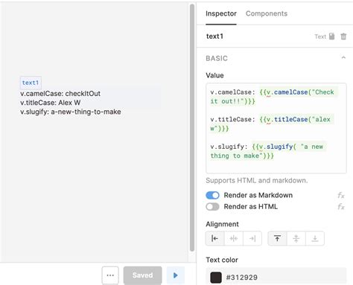
Task: Run the app preview play button
Action: (x=176, y=275)
